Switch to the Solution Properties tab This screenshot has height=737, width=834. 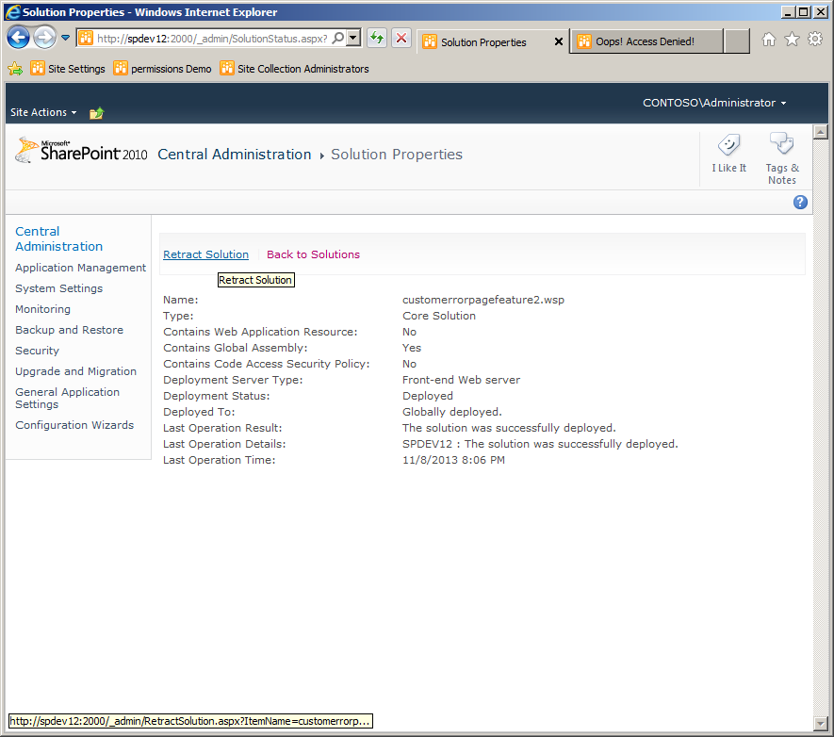[484, 42]
